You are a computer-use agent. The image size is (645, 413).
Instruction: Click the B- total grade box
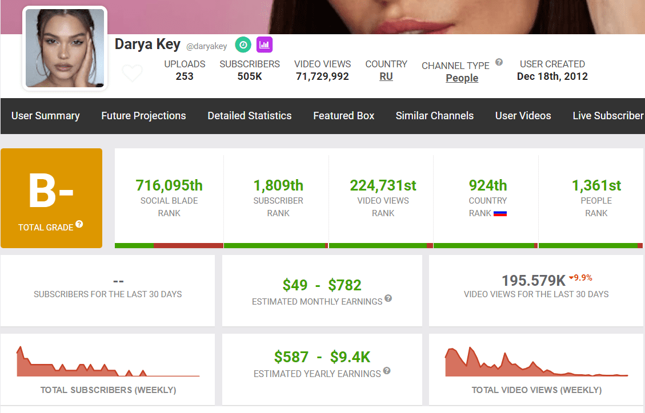pos(51,198)
